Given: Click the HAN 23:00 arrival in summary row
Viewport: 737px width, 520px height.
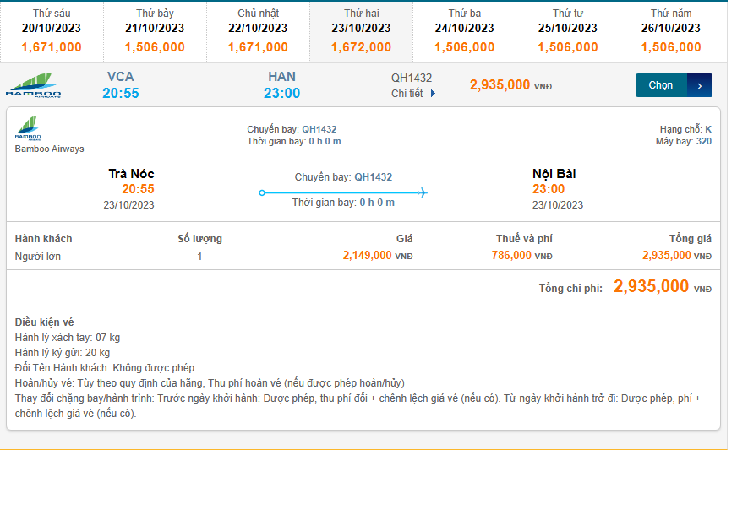Looking at the screenshot, I should [x=281, y=85].
